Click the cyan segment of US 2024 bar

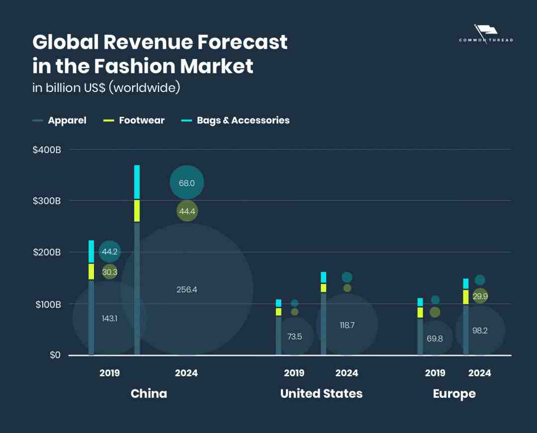pyautogui.click(x=323, y=277)
